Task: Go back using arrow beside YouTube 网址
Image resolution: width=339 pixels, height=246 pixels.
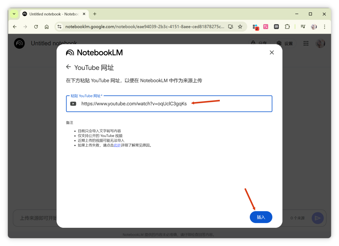Action: point(68,67)
